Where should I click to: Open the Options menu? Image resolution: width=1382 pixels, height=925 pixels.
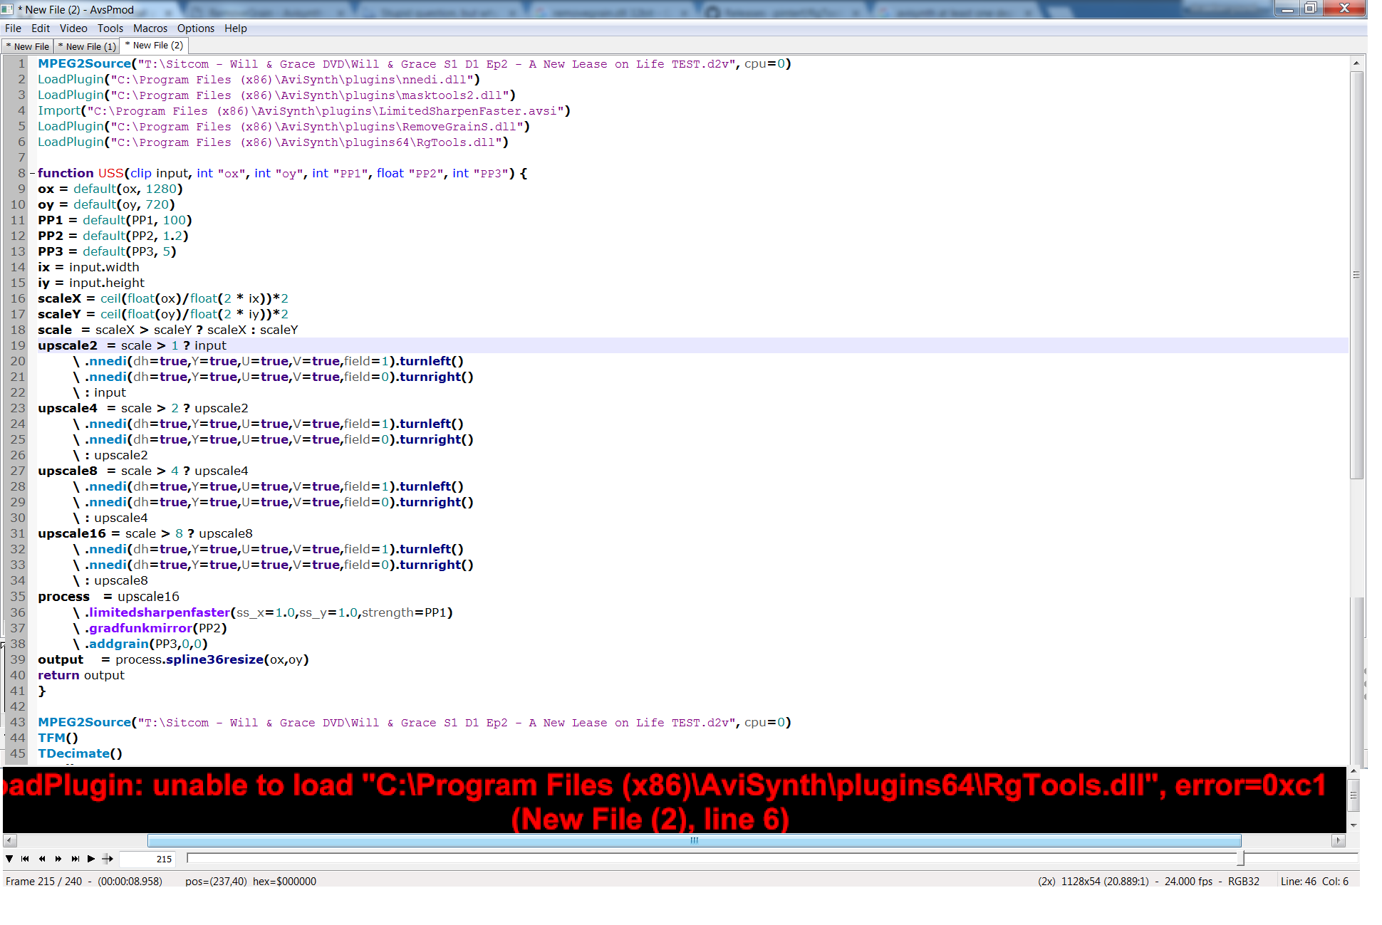pyautogui.click(x=195, y=28)
